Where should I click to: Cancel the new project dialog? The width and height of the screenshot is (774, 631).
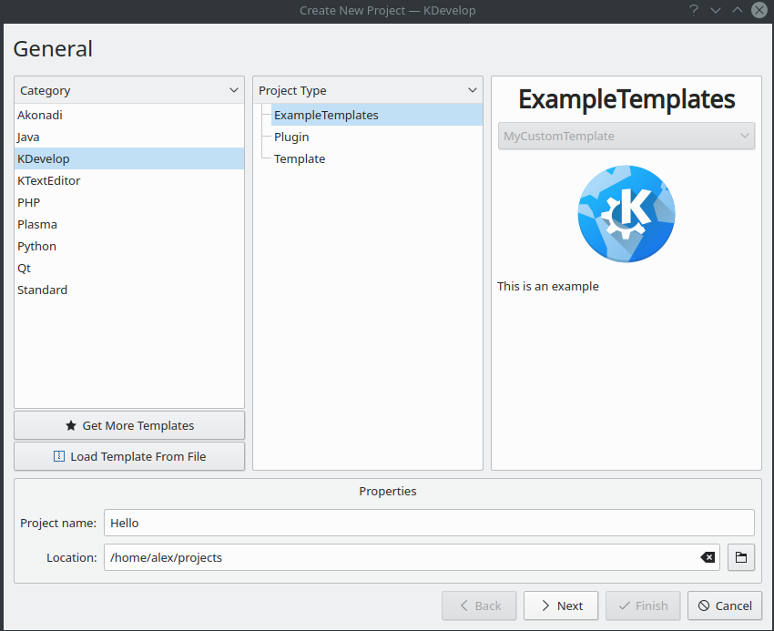(725, 606)
